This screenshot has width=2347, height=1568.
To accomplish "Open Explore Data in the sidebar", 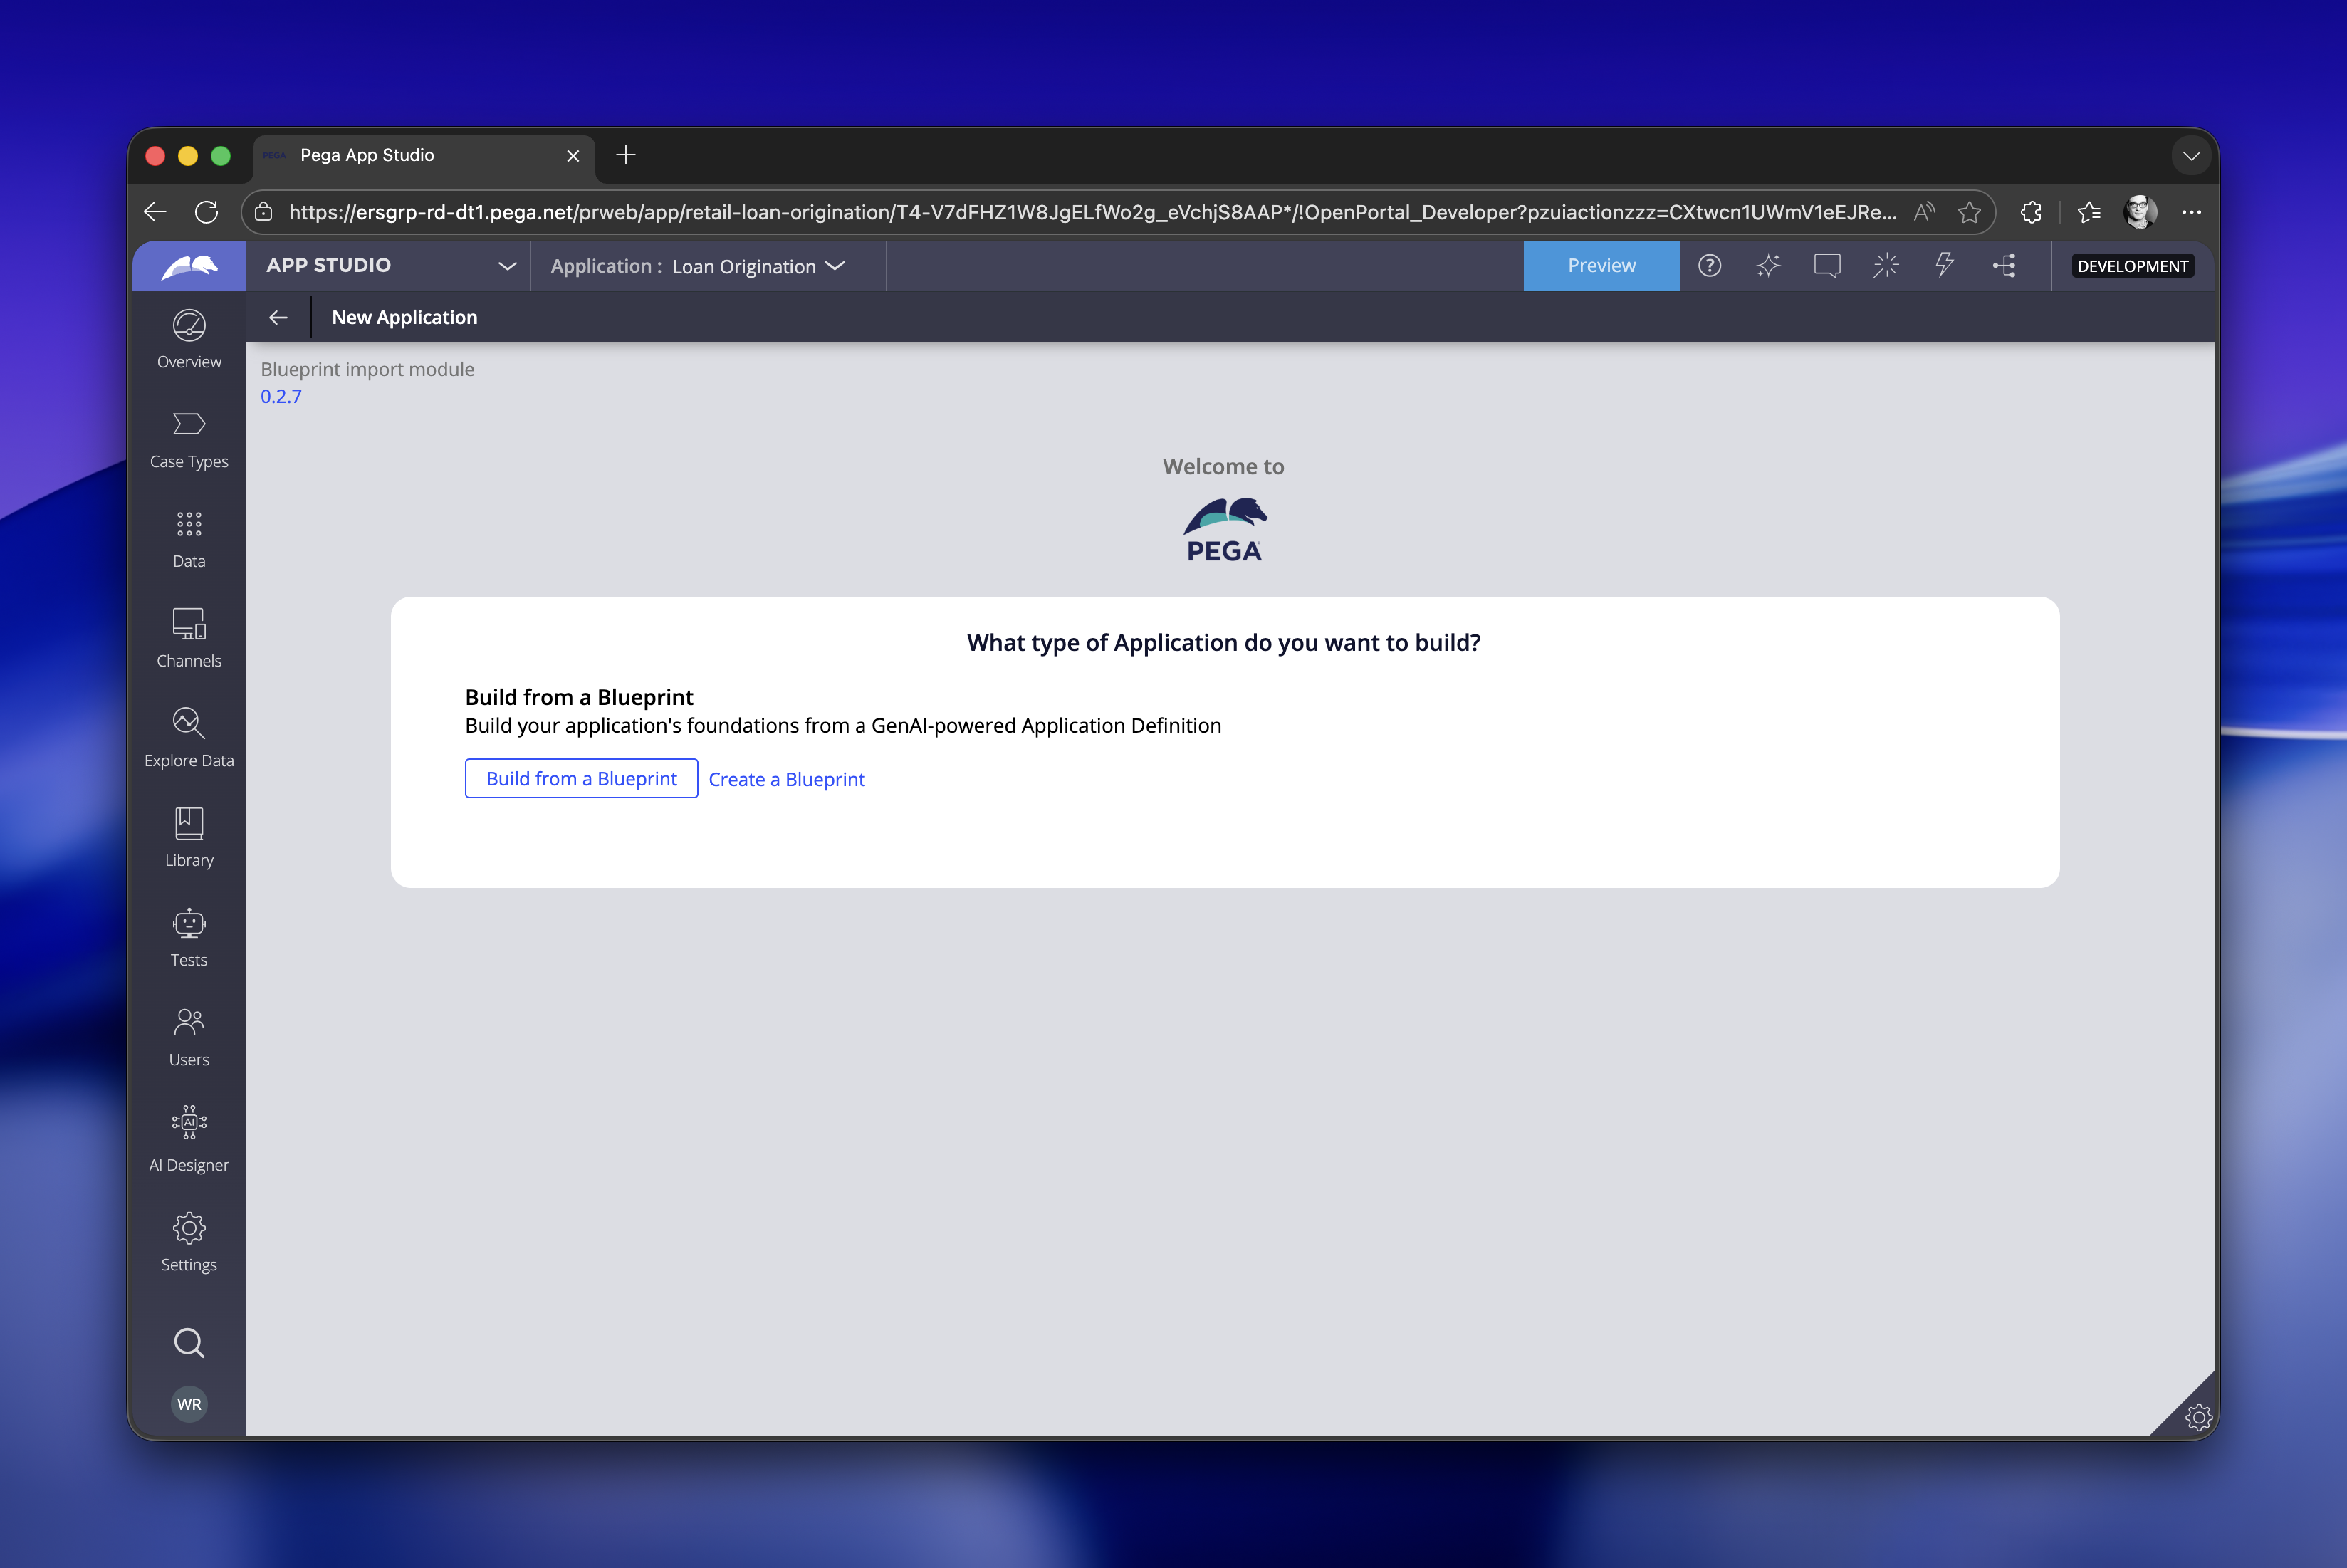I will [x=189, y=738].
